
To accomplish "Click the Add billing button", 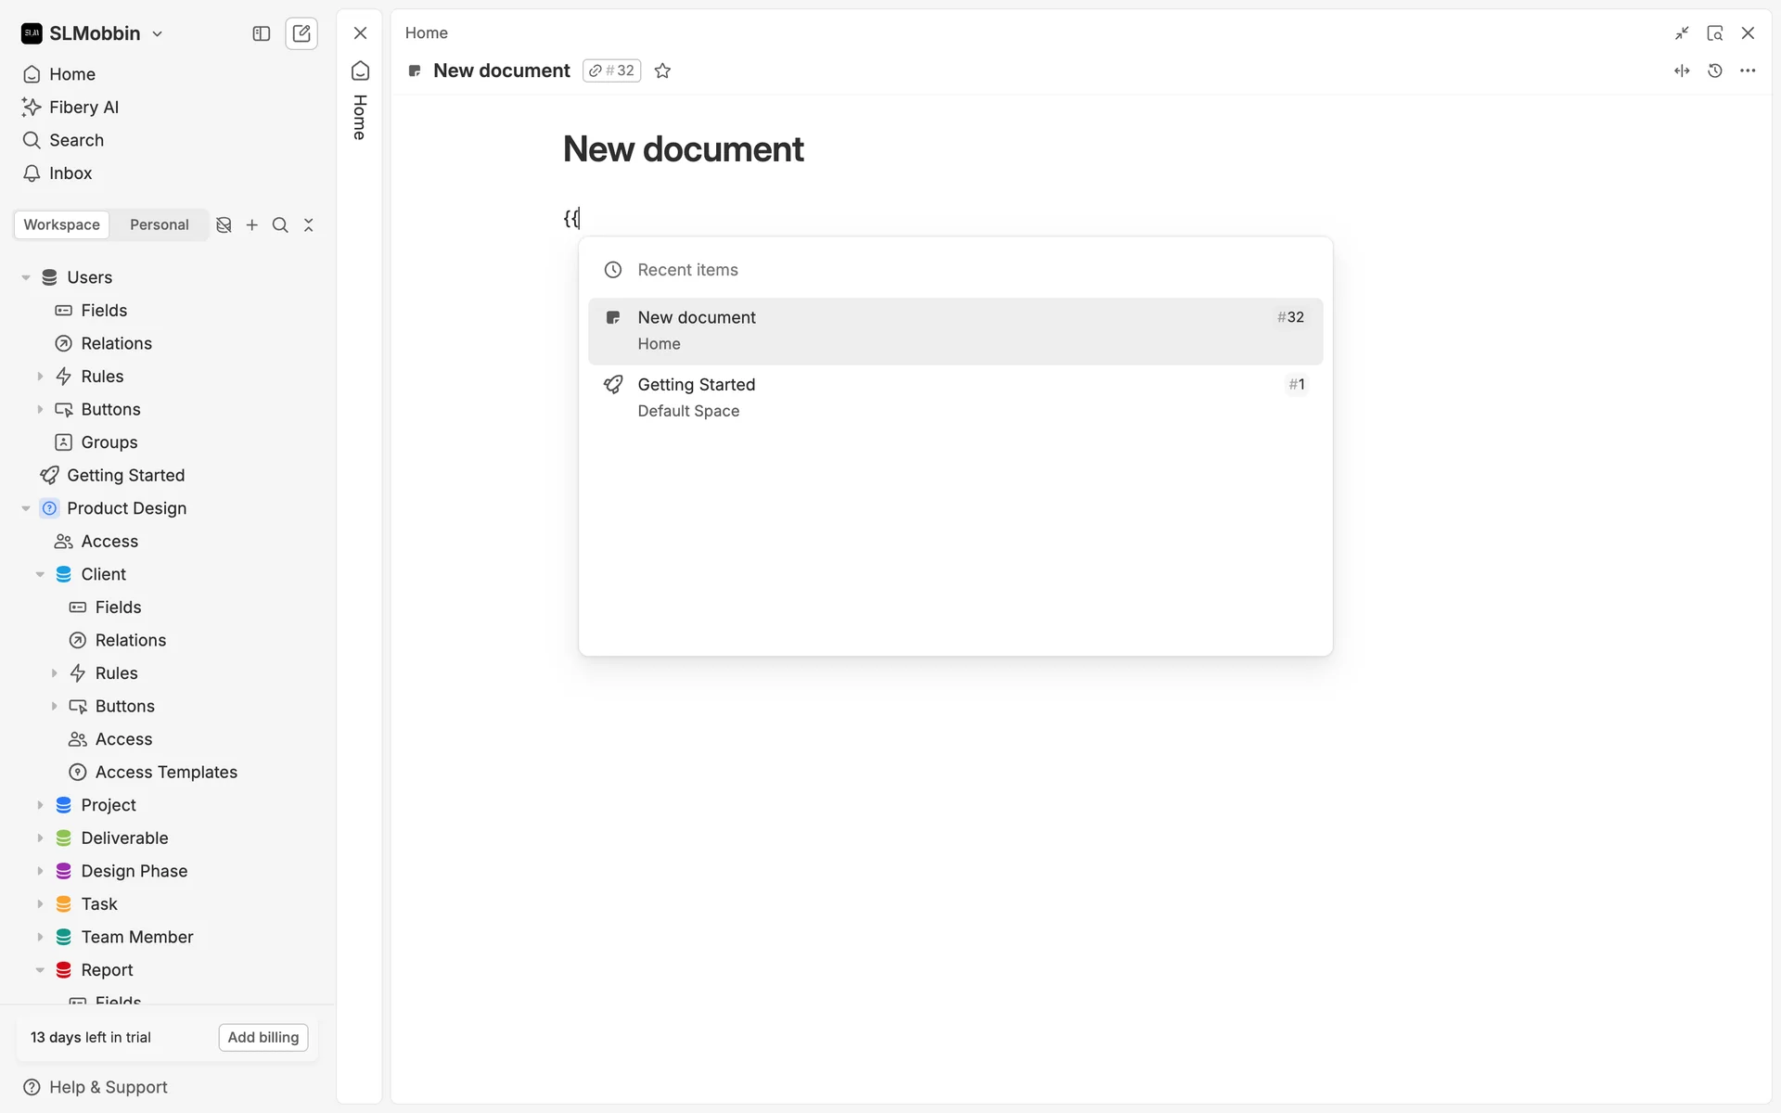I will tap(263, 1037).
